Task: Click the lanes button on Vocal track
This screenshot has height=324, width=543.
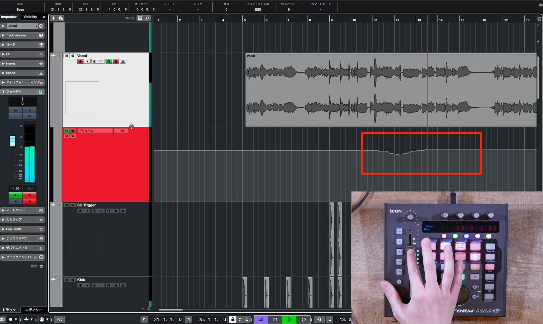Action: 123,61
